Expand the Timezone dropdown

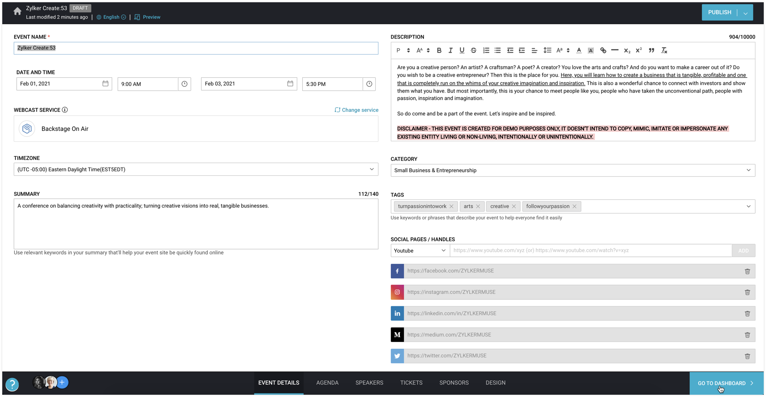point(371,169)
